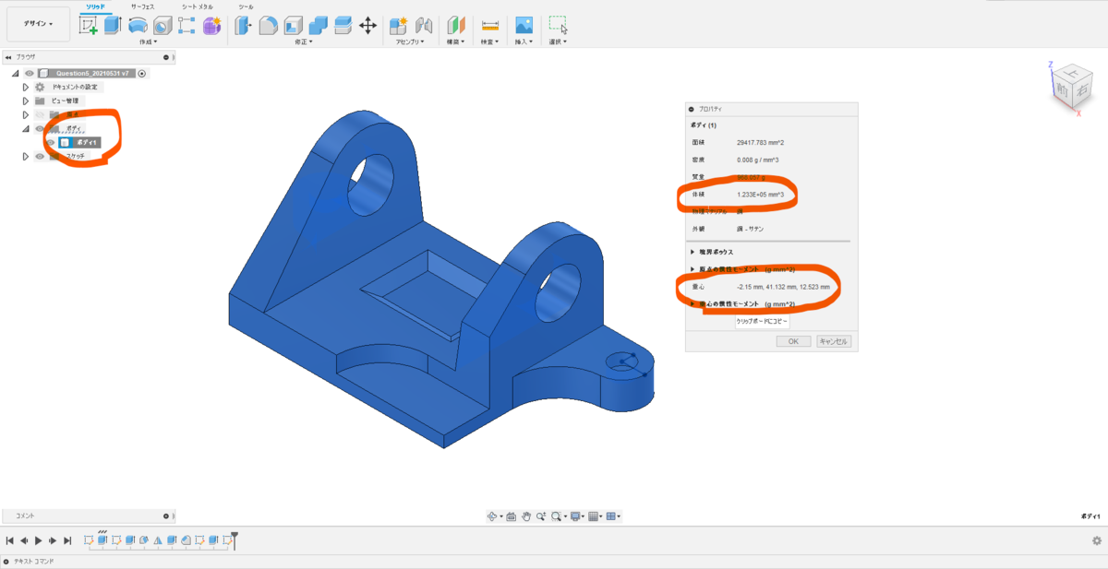Screen dimensions: 1108x569
Task: Collapse the ブラウザ panel arrows
Action: pos(8,57)
